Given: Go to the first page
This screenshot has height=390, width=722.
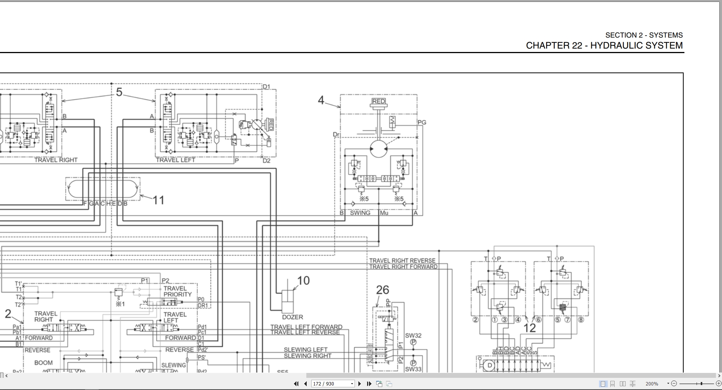Looking at the screenshot, I should click(x=296, y=384).
